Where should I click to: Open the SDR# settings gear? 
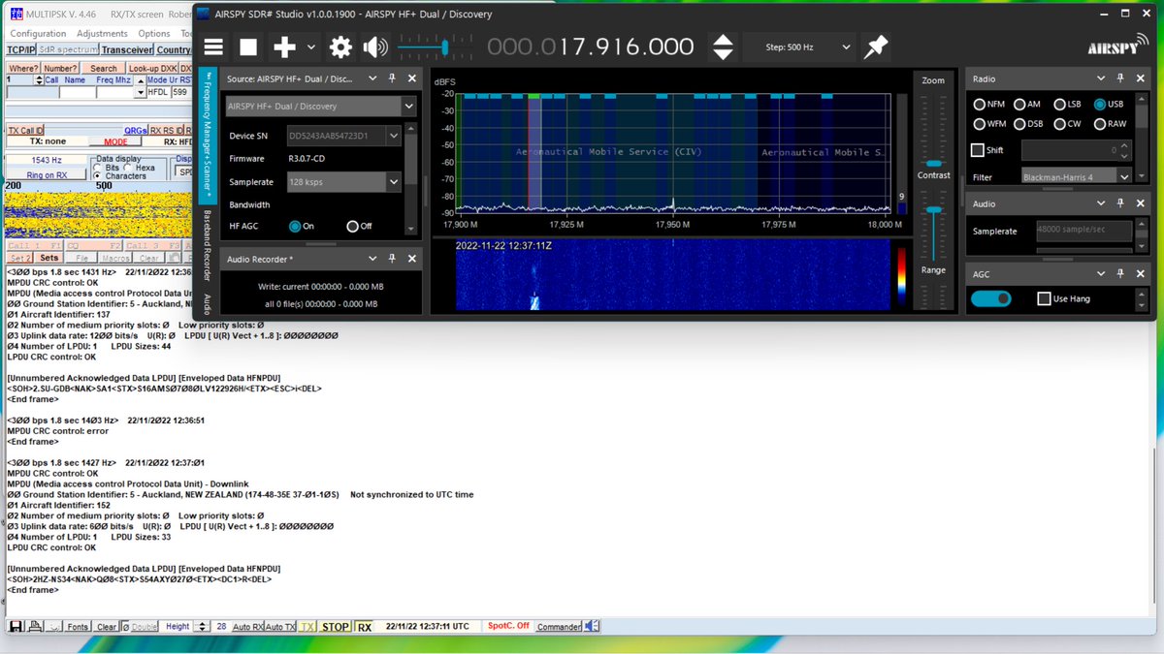pyautogui.click(x=340, y=47)
